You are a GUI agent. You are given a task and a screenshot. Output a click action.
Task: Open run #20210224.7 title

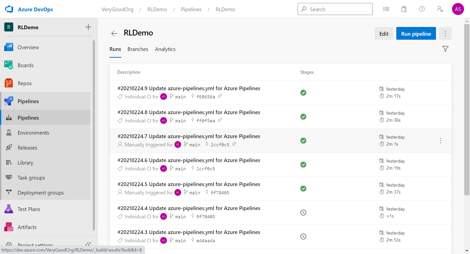tap(189, 136)
